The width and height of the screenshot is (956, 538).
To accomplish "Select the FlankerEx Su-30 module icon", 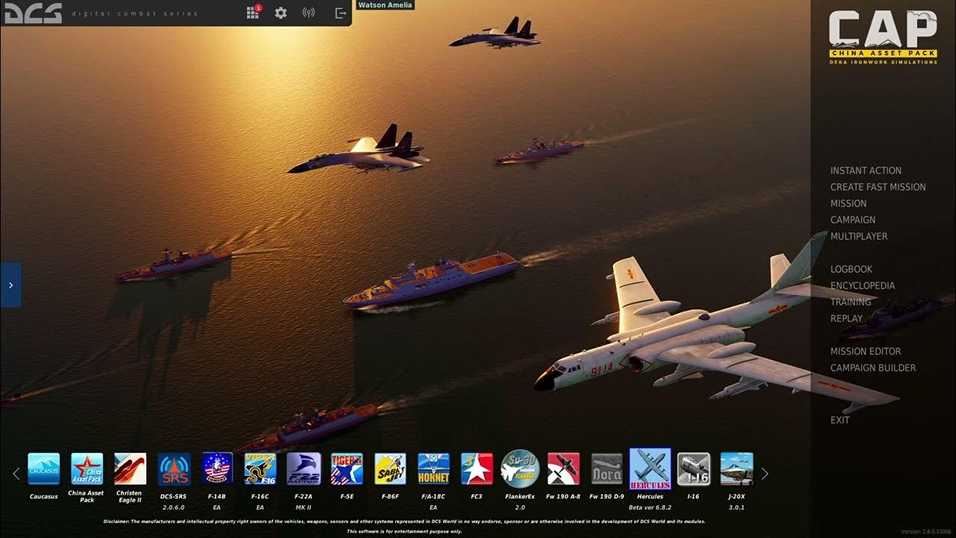I will [520, 469].
